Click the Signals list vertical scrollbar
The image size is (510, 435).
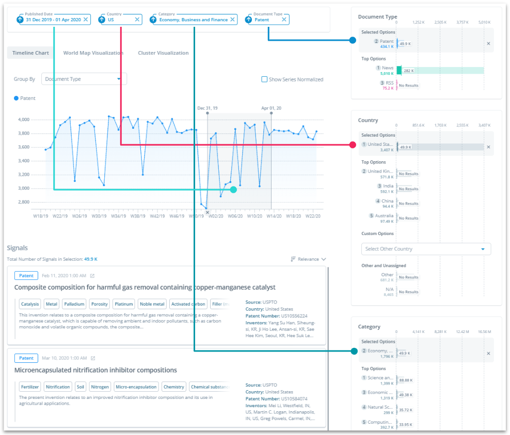tap(328, 347)
